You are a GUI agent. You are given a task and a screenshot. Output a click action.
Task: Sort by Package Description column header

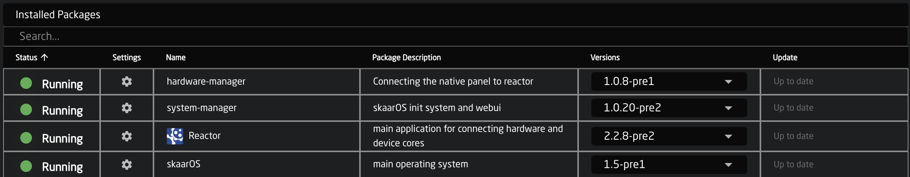pyautogui.click(x=406, y=57)
